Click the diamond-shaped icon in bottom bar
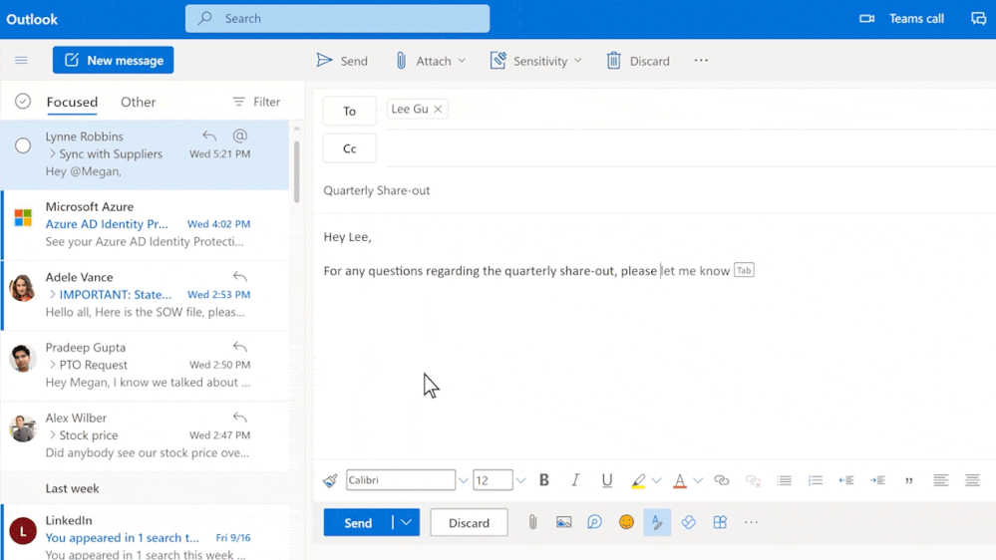 point(689,522)
